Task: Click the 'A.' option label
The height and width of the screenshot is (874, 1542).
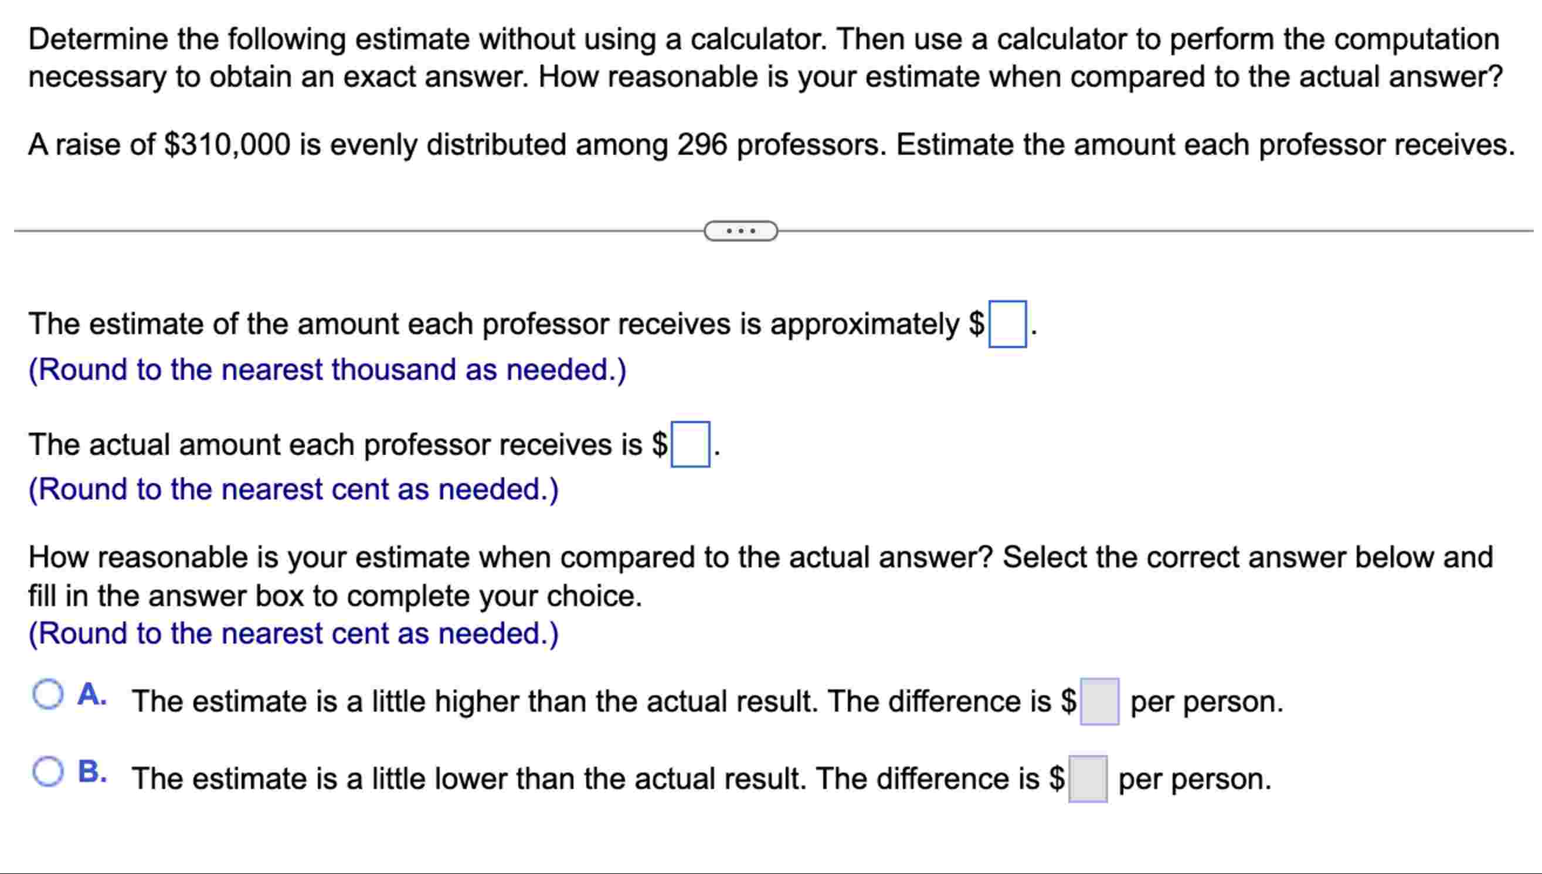Action: click(x=93, y=696)
